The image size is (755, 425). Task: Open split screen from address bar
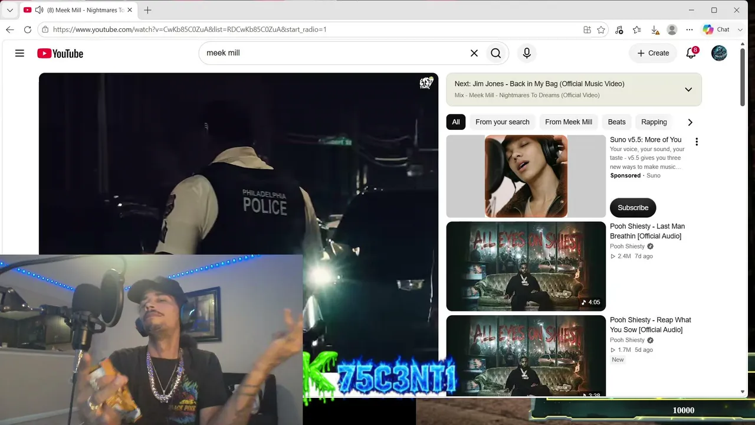coord(587,30)
